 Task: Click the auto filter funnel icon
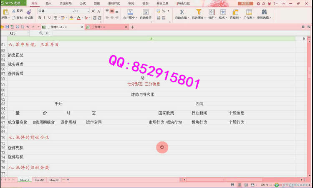pos(199,12)
